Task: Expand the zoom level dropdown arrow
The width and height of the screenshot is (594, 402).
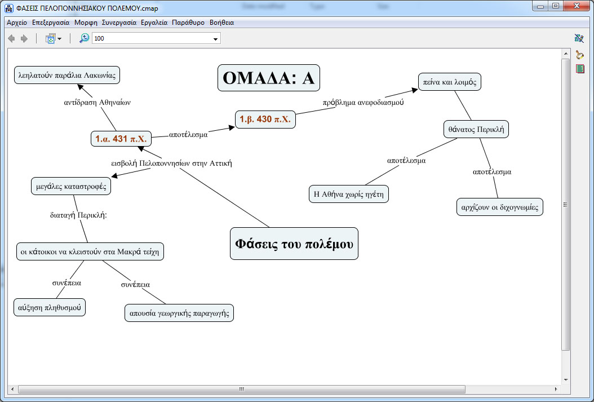Action: point(215,39)
